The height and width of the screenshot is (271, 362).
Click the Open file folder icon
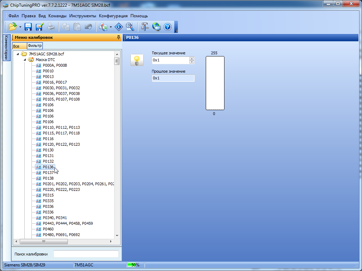13,27
